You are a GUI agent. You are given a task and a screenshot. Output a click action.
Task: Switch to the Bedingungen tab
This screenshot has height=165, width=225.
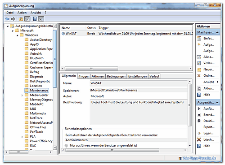point(116,76)
